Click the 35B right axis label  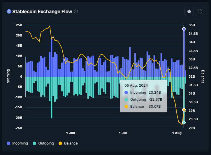[192, 25]
